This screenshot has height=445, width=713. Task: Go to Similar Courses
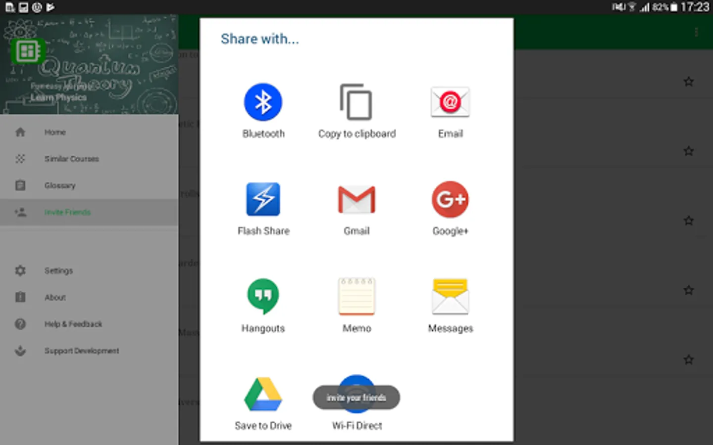point(89,159)
